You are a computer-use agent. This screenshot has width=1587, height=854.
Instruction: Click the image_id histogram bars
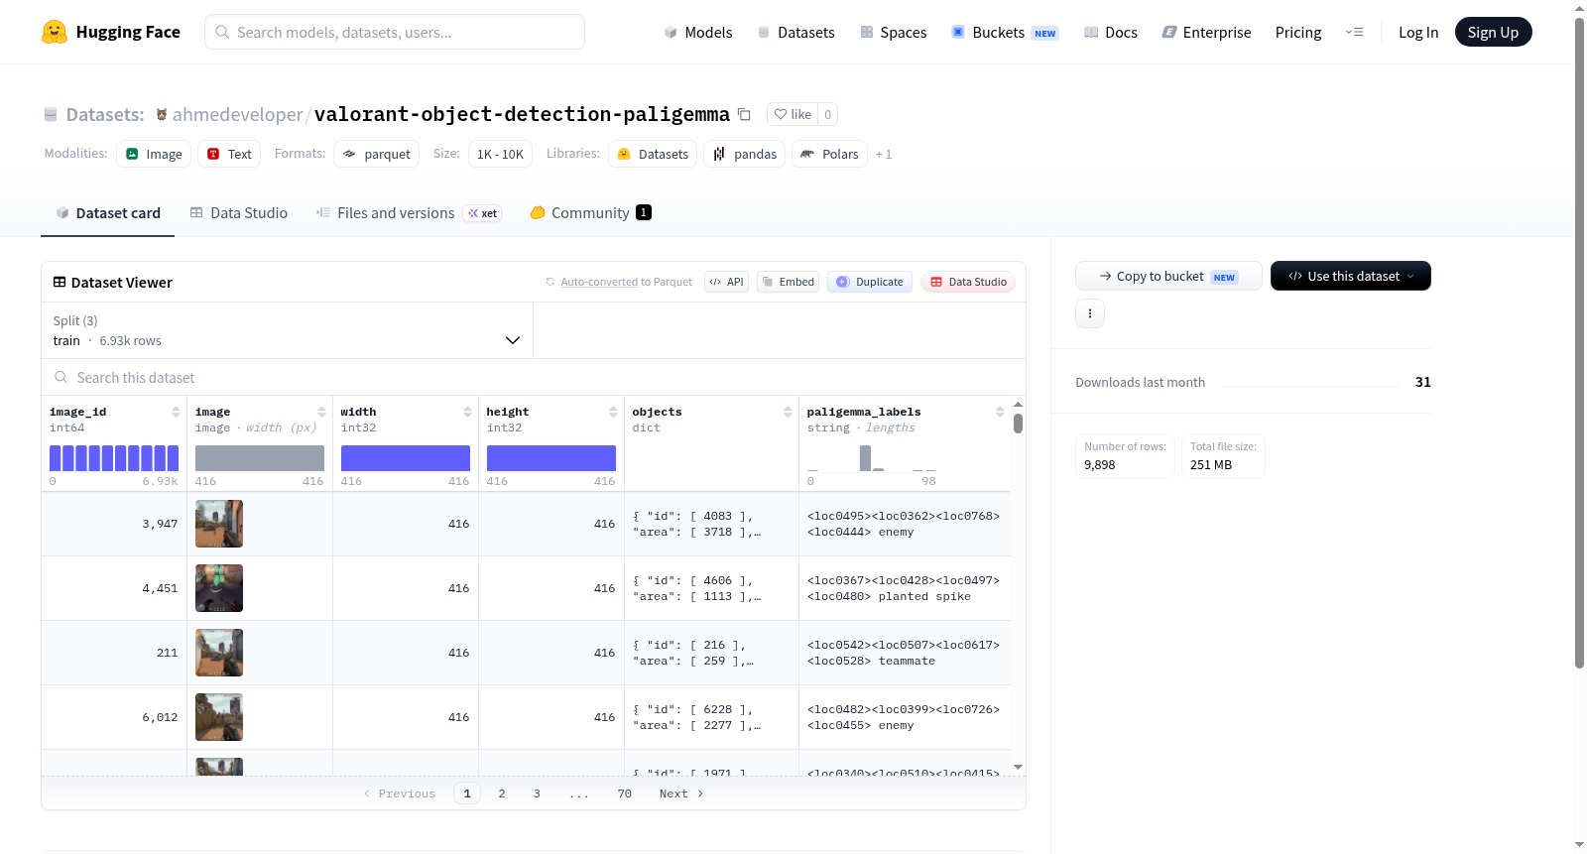click(114, 458)
